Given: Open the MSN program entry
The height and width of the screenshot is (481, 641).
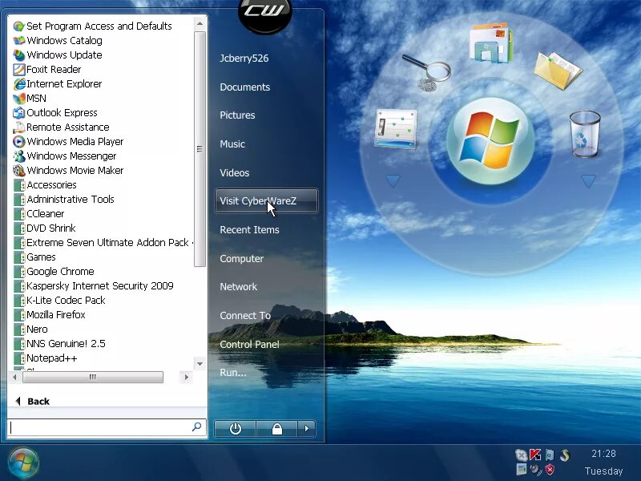Looking at the screenshot, I should pyautogui.click(x=30, y=98).
